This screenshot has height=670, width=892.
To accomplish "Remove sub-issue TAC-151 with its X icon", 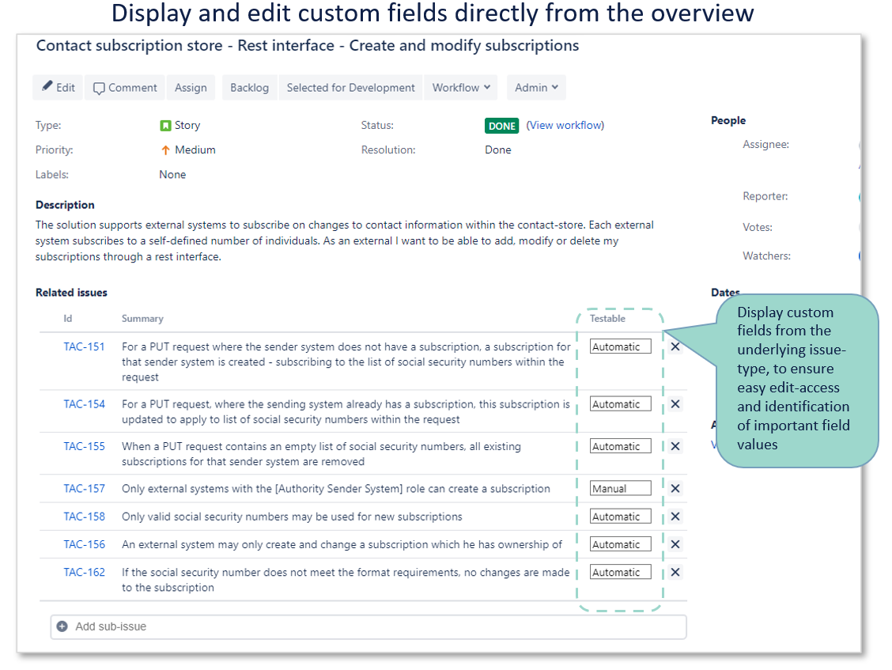I will pos(675,346).
